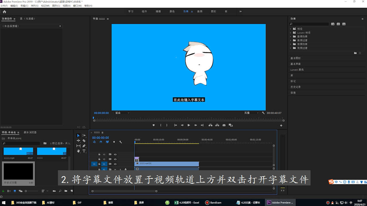The height and width of the screenshot is (206, 367).
Task: Toggle lock on V3 track
Action: (99, 154)
